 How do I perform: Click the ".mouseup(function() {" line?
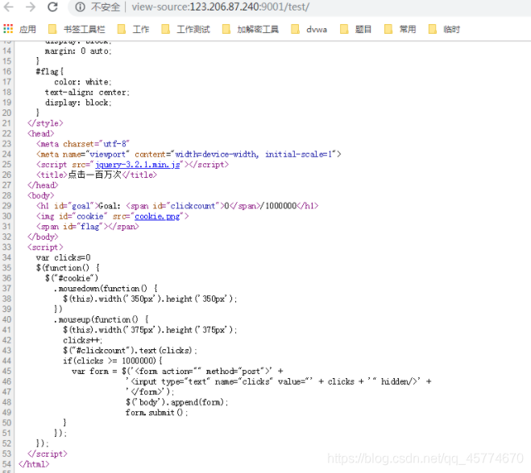pos(102,319)
